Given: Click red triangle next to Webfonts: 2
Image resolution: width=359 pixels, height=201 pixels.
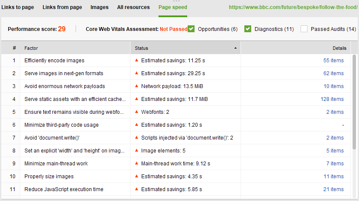Looking at the screenshot, I should [x=137, y=112].
